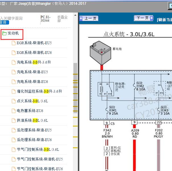
Task: Click the F342 2.0 BN/WH wire label
Action: [107, 133]
